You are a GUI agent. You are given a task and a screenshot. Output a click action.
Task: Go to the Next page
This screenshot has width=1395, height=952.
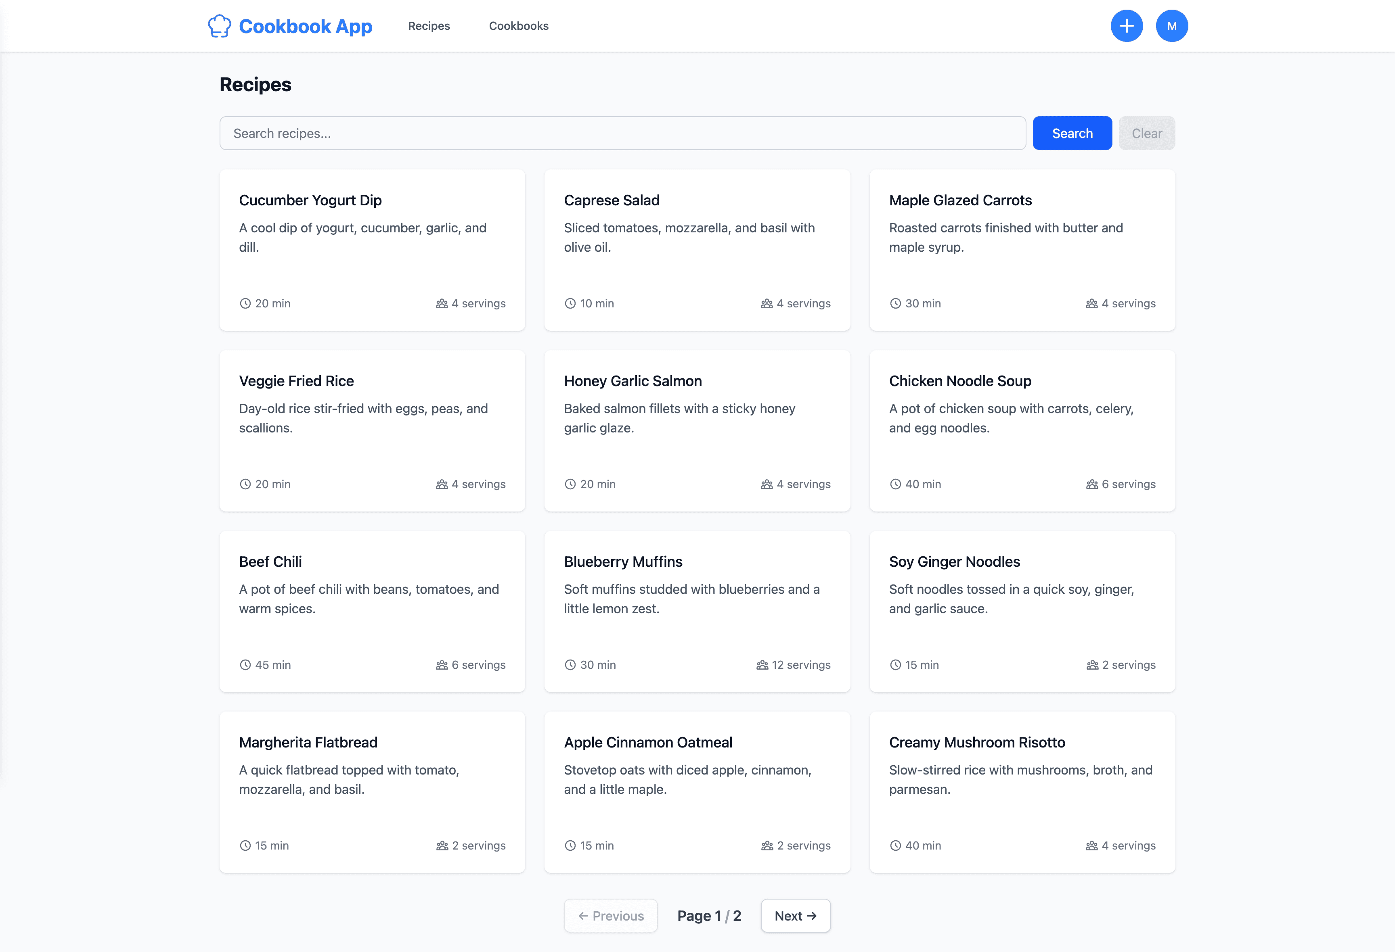[x=795, y=915]
